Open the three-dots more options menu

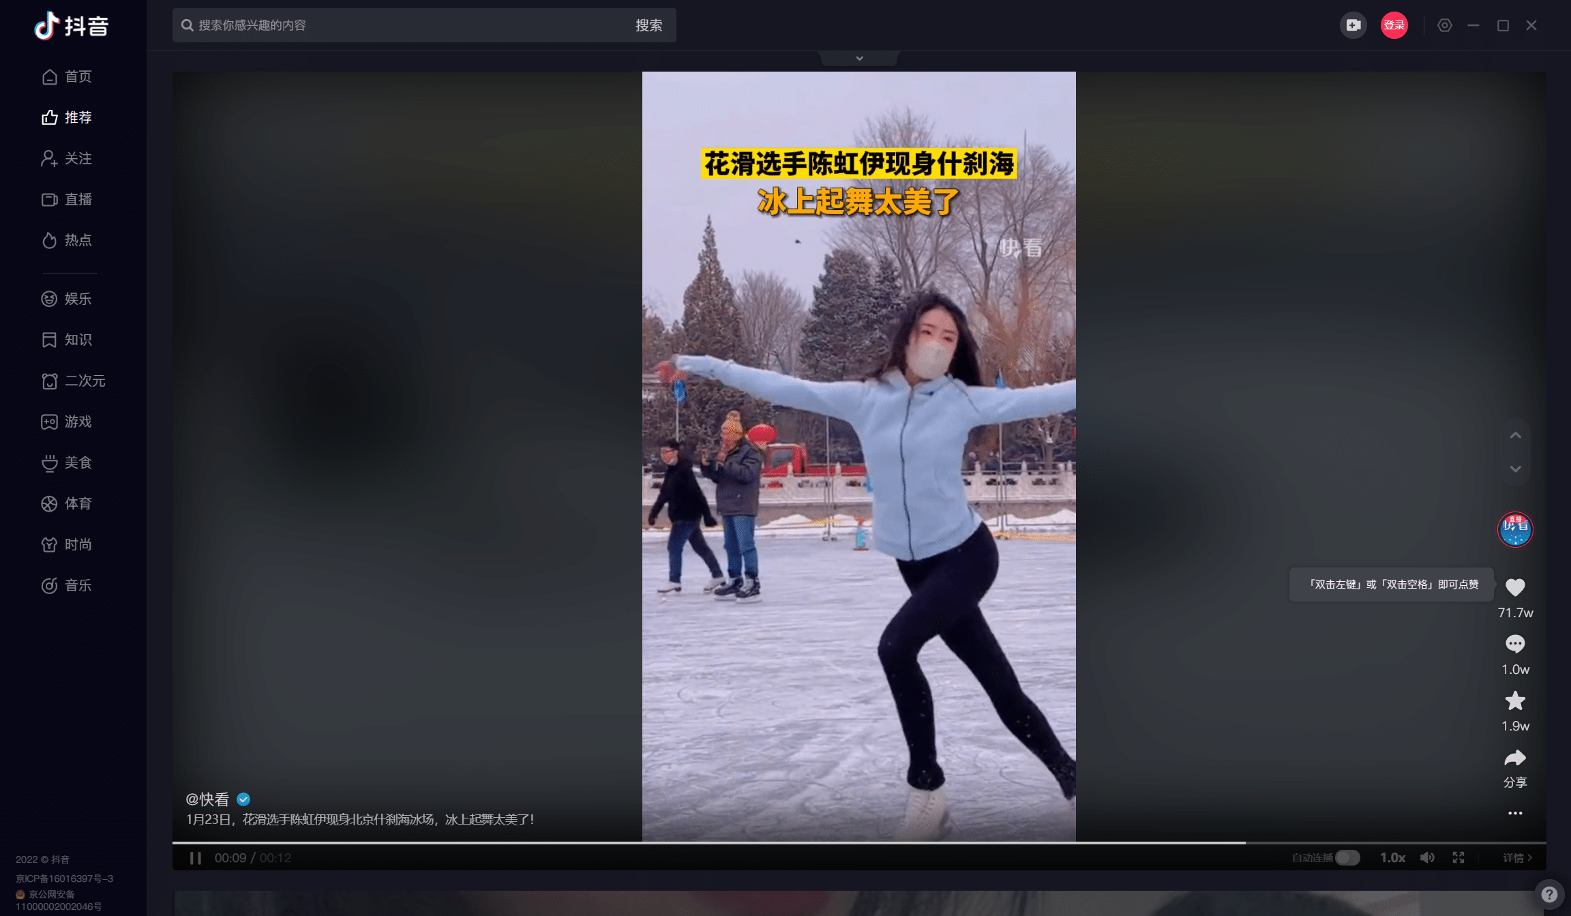1514,813
